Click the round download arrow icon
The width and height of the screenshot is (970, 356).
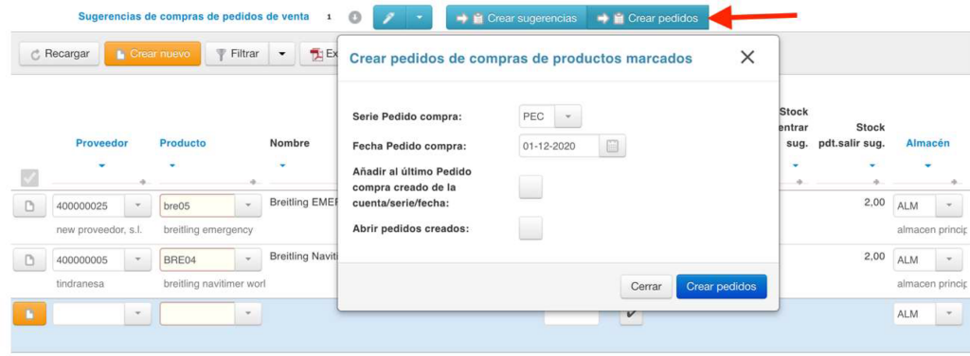354,17
